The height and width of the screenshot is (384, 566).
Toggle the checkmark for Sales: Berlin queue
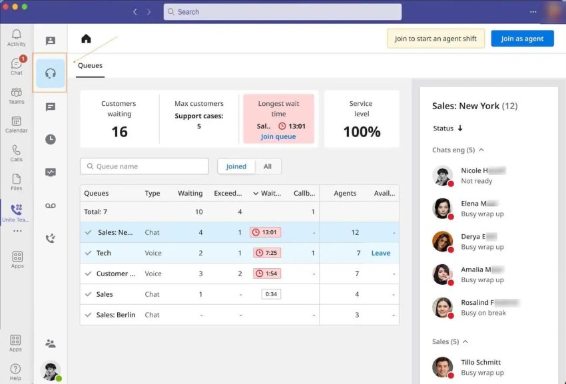[88, 315]
